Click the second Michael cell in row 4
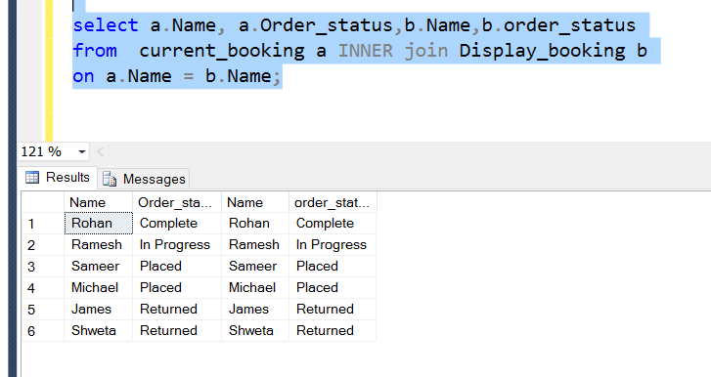The width and height of the screenshot is (711, 377). tap(255, 288)
